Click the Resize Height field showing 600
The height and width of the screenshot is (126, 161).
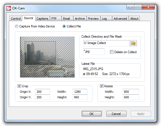point(131,97)
